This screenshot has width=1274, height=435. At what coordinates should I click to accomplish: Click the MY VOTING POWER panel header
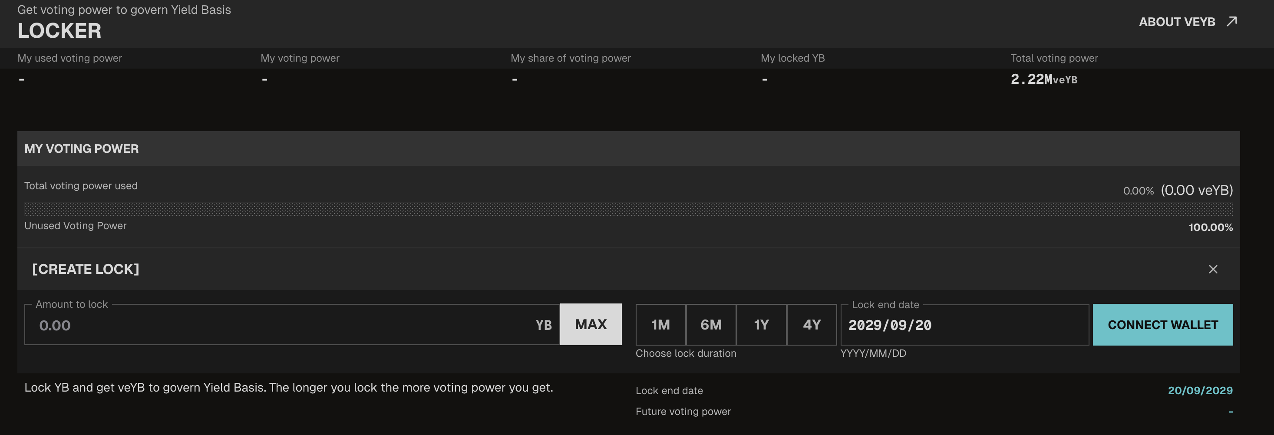pyautogui.click(x=82, y=148)
